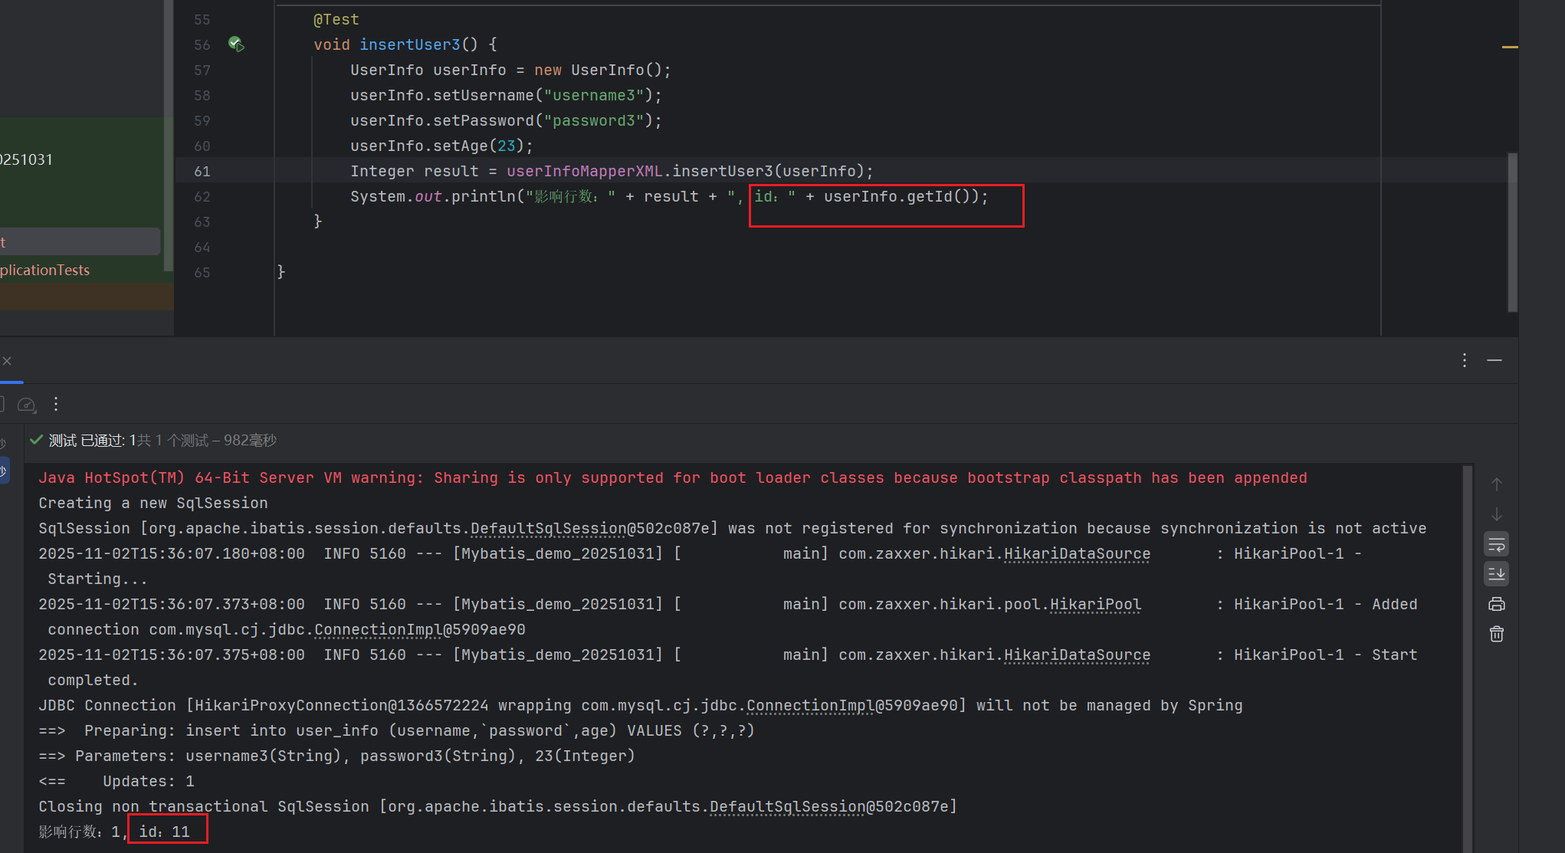Viewport: 1565px width, 853px height.
Task: Hide the Run tool window with the minimize dash
Action: tap(1494, 360)
